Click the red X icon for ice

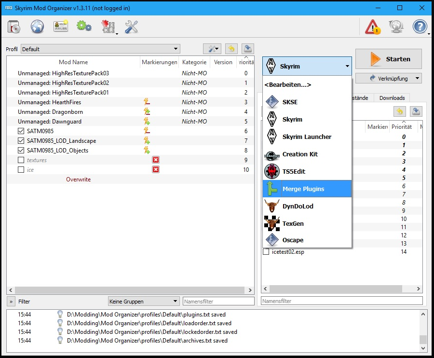coord(156,169)
